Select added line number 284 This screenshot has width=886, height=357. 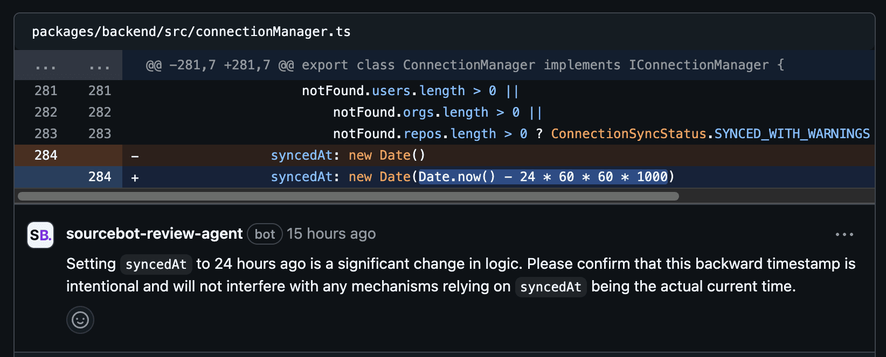100,177
